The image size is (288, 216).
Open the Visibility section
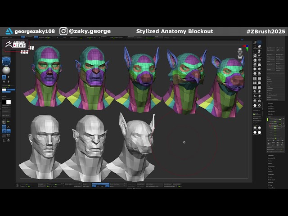tap(270, 171)
